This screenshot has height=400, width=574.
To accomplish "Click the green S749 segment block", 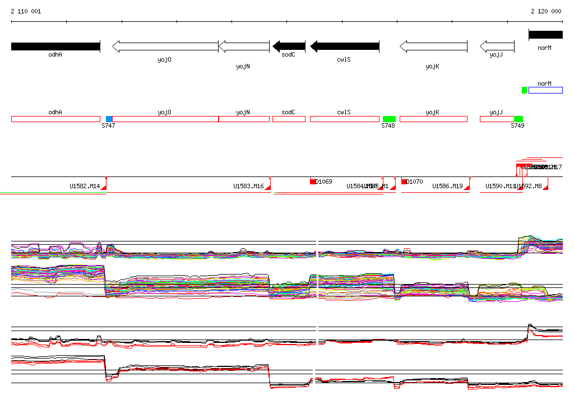I will (x=519, y=119).
